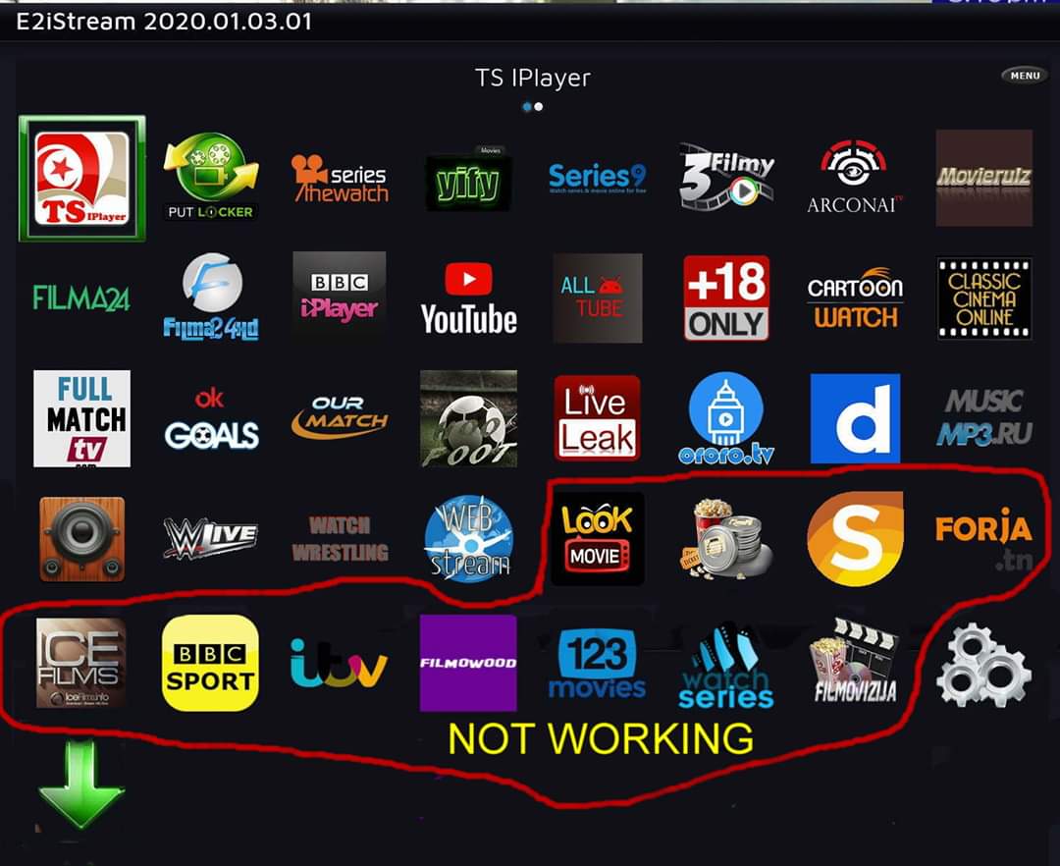Click the wooden speaker icon
The width and height of the screenshot is (1060, 866).
[x=81, y=539]
